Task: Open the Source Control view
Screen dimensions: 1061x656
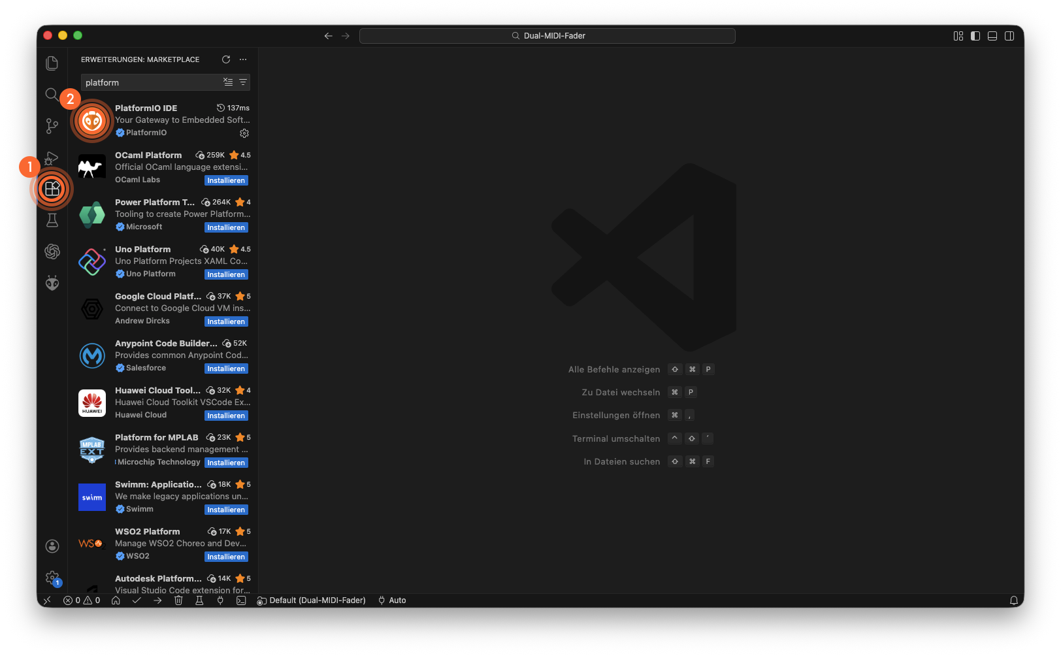Action: pos(52,125)
